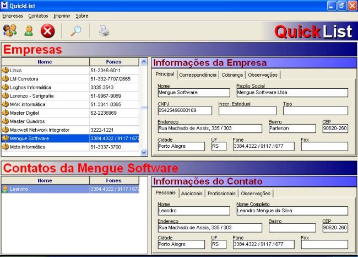Image resolution: width=358 pixels, height=257 pixels.
Task: Switch to the Adicionais tab
Action: (x=192, y=194)
